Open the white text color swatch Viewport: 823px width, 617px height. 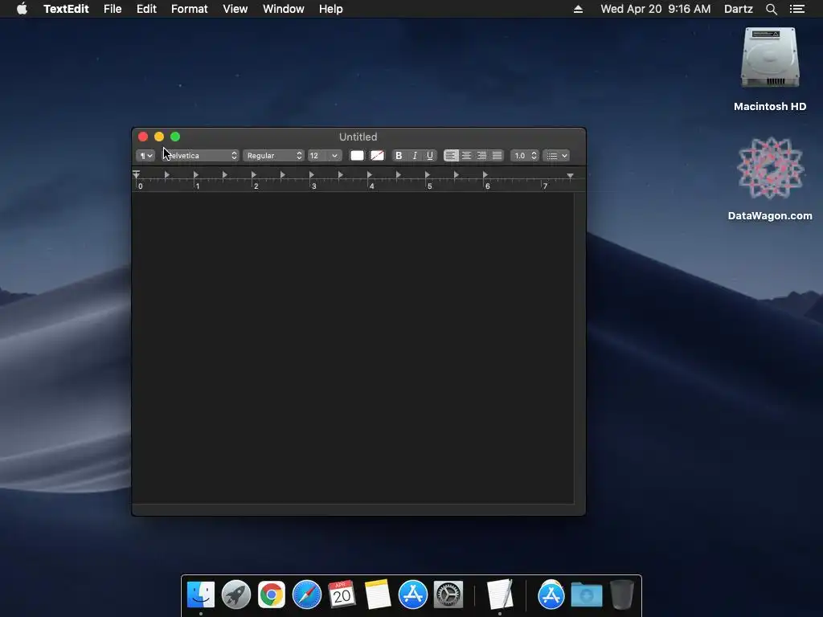click(357, 156)
